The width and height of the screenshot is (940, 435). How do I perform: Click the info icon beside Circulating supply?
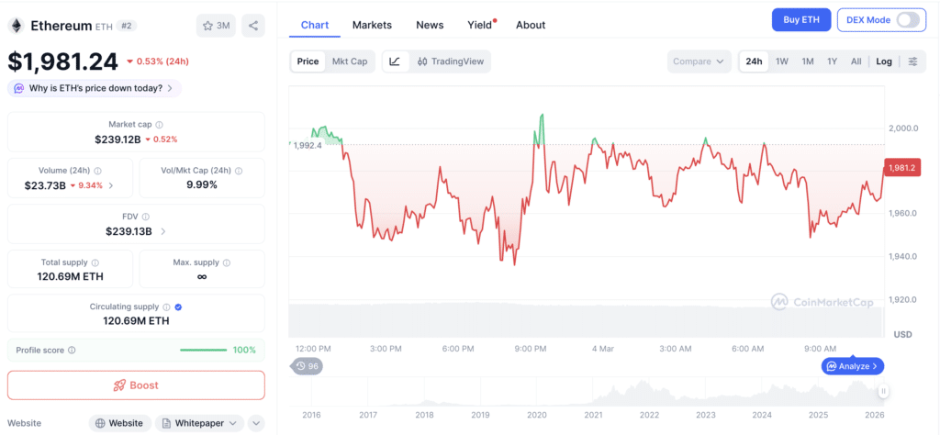(167, 307)
